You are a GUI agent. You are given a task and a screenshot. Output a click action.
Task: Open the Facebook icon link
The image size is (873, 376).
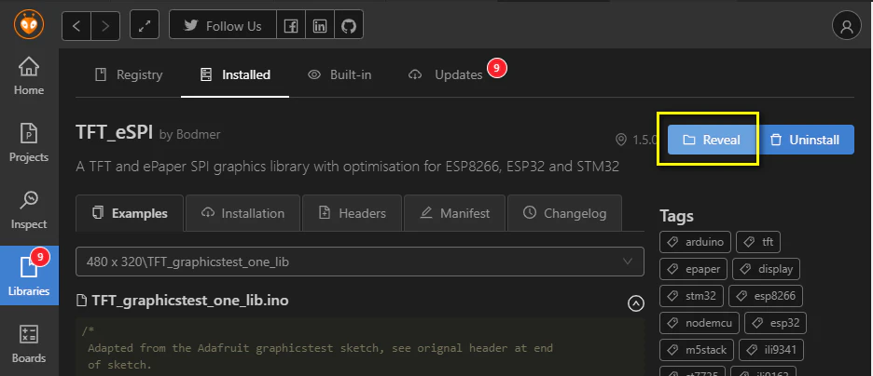[x=291, y=25]
